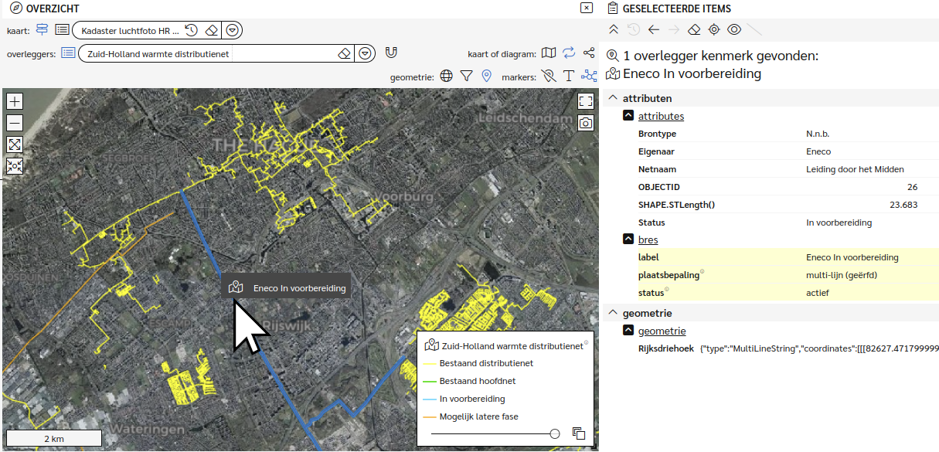Screen dimensions: 939x452
Task: Collapse all sections in selected items
Action: point(614,29)
